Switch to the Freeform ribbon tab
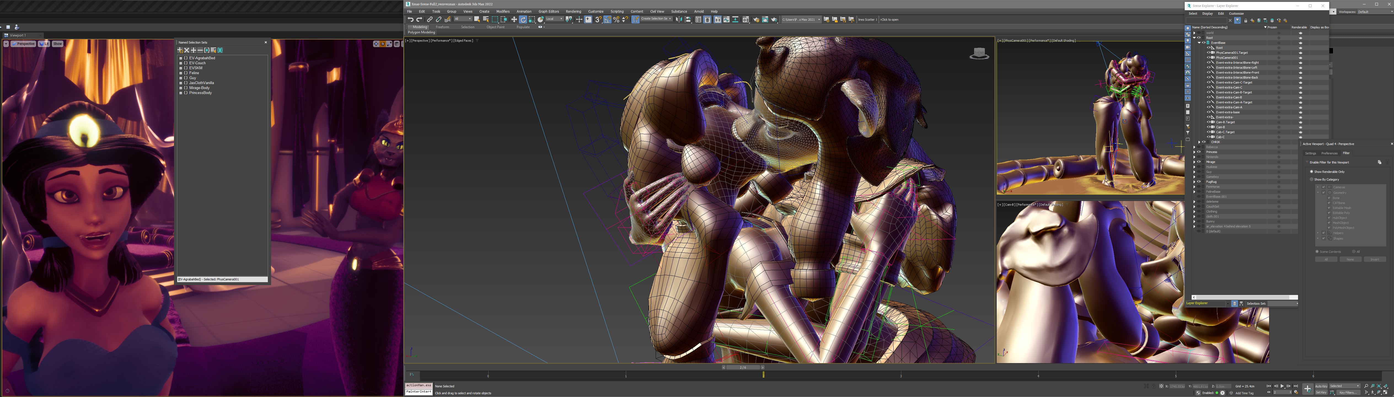Image resolution: width=1394 pixels, height=397 pixels. [442, 27]
